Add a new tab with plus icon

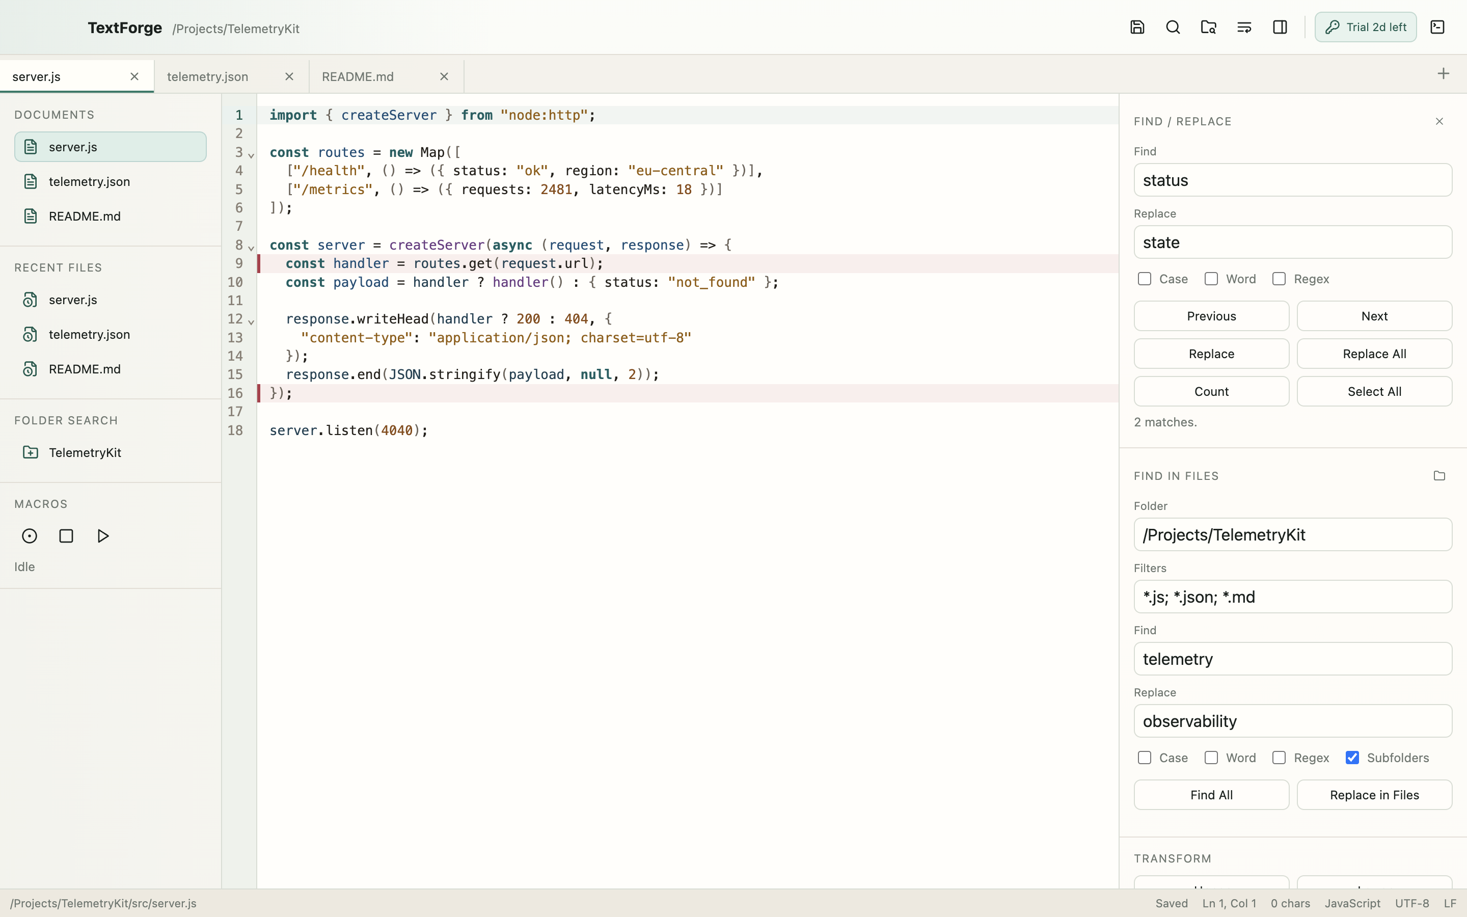tap(1444, 73)
